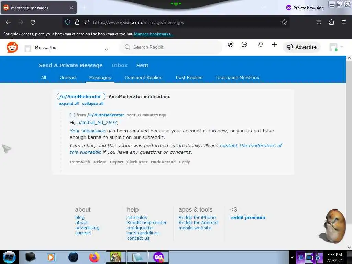The width and height of the screenshot is (352, 264).
Task: Open /u/AutoModerator link in from line
Action: tap(106, 115)
